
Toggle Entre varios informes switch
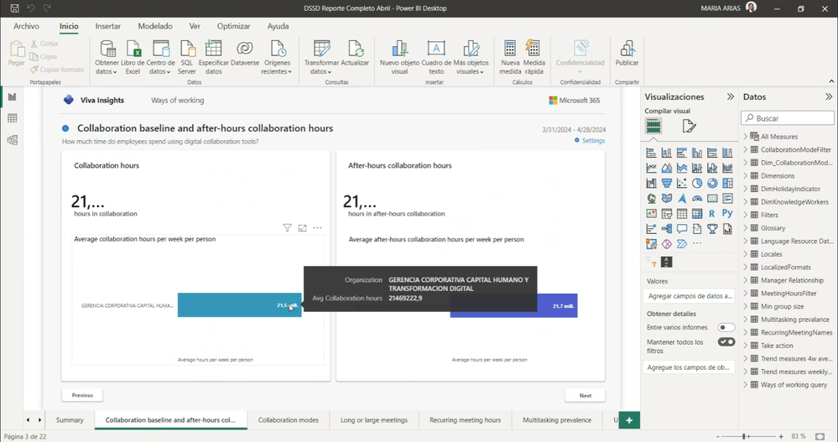[x=726, y=327]
